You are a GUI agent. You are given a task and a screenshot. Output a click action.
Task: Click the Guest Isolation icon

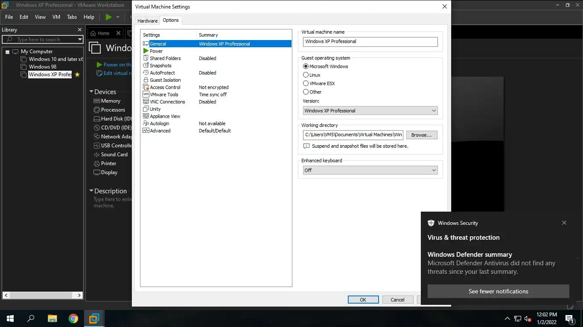[146, 80]
